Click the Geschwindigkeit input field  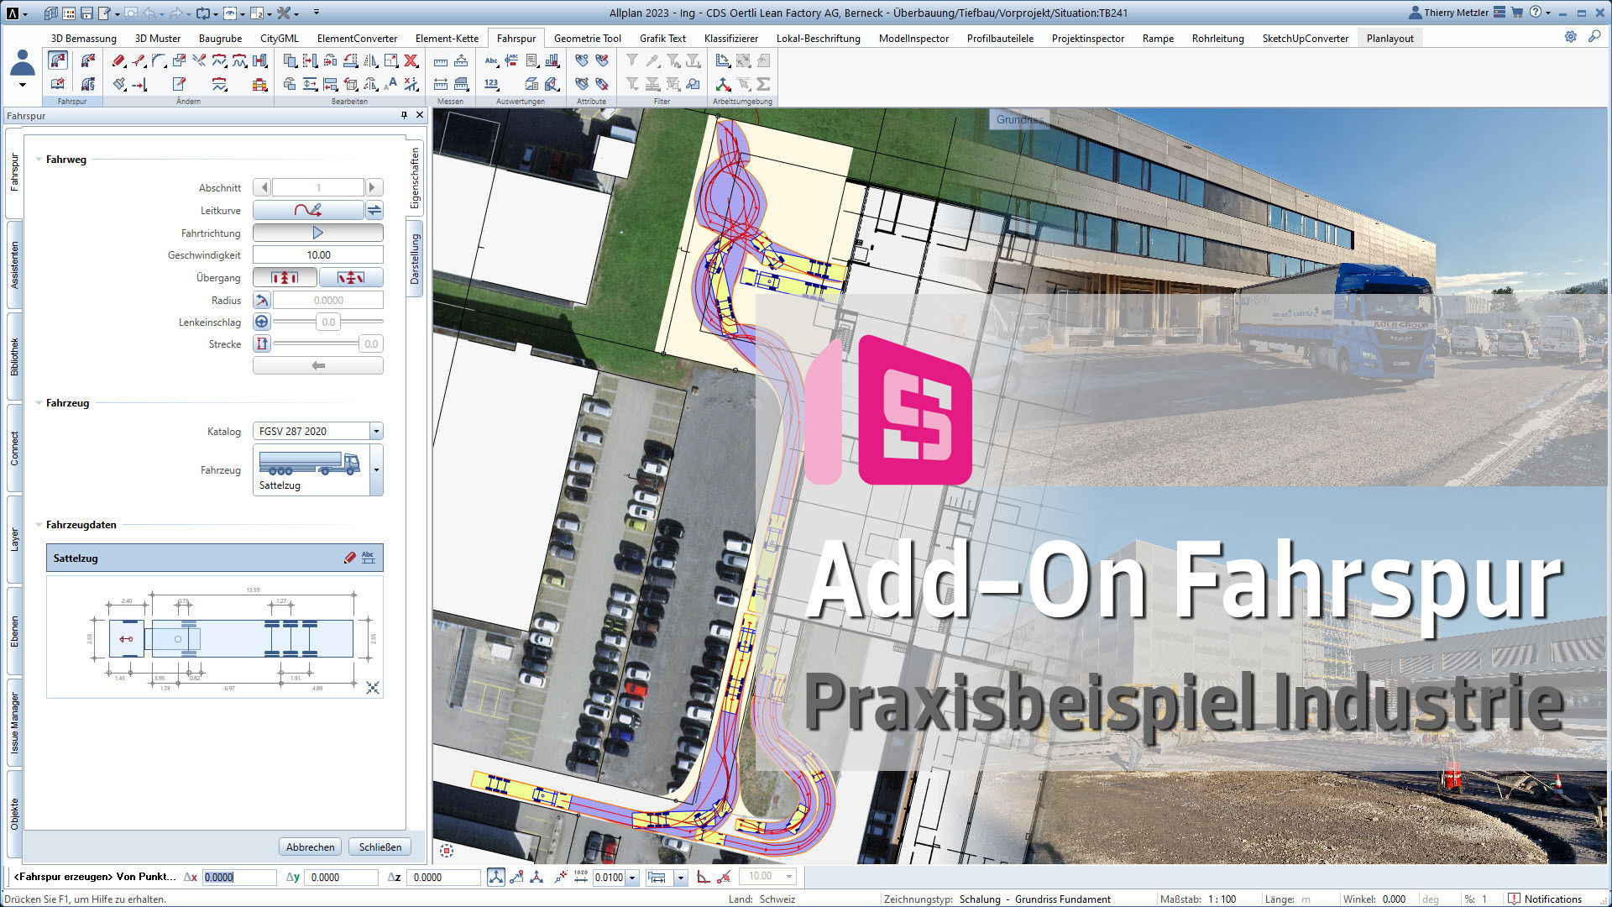pos(317,254)
